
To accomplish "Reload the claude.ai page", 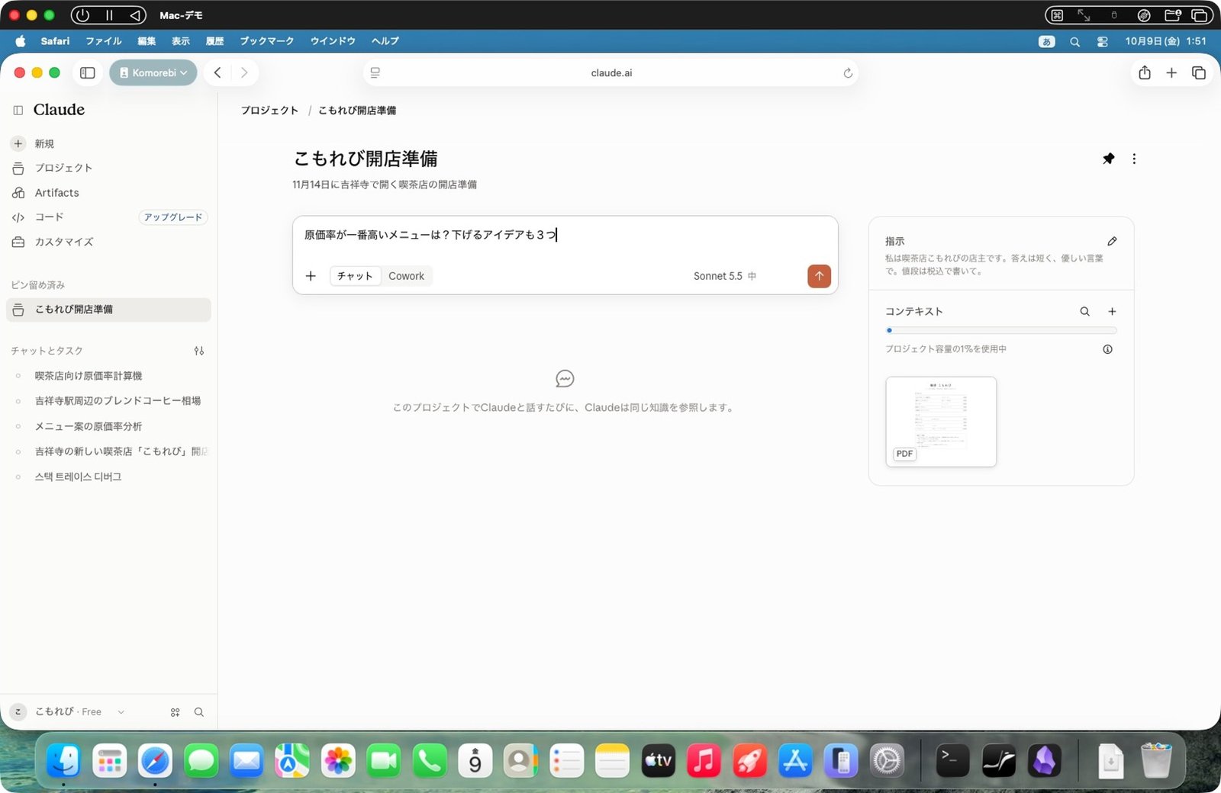I will pyautogui.click(x=847, y=73).
